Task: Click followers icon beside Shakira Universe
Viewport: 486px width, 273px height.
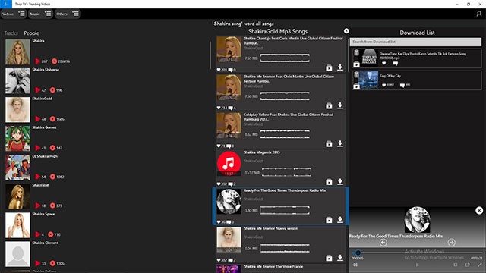Action: (x=52, y=90)
